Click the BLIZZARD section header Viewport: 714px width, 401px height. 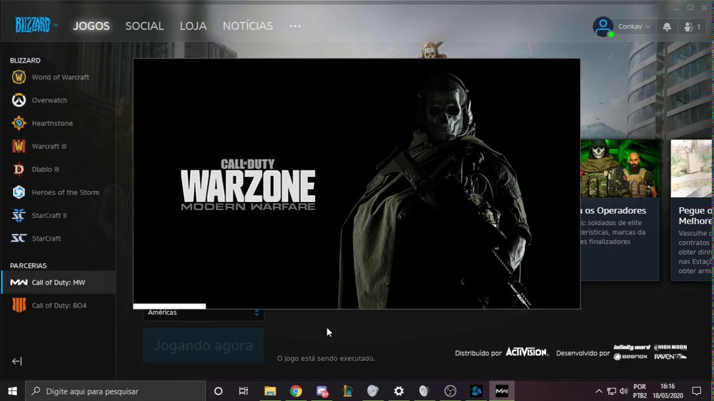25,60
